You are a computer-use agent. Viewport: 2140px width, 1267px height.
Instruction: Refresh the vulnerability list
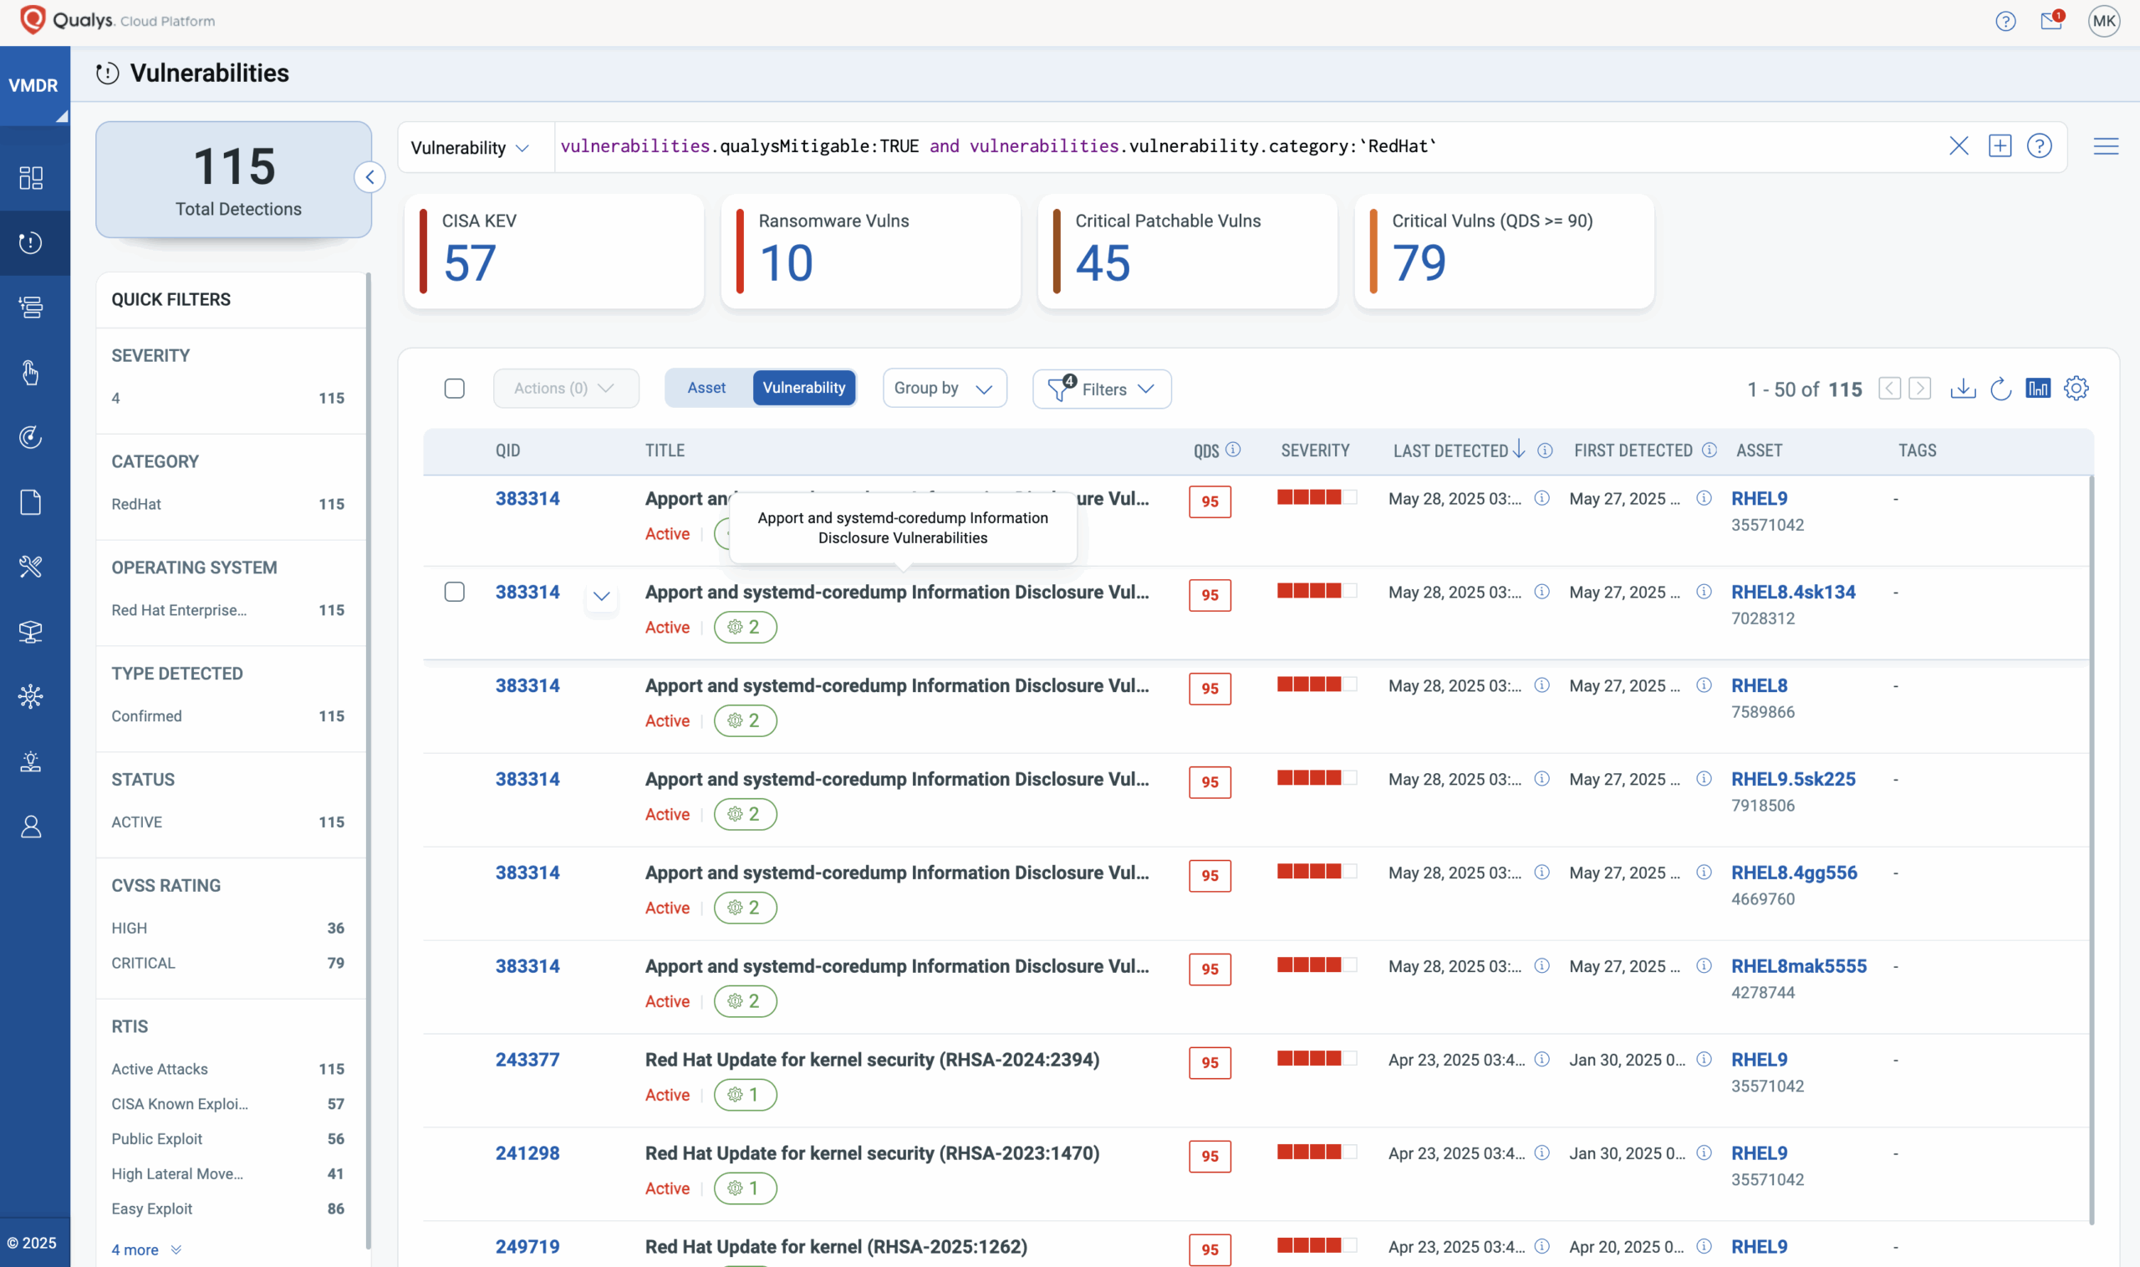(2000, 389)
